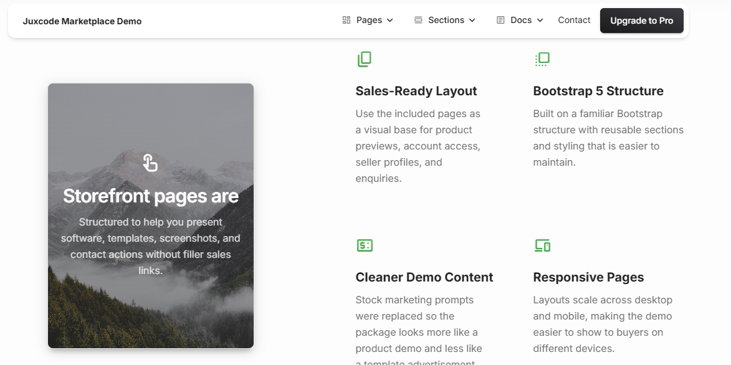Click the Juxcode Marketplace Demo brand link
Viewport: 731px width, 365px height.
(x=81, y=21)
